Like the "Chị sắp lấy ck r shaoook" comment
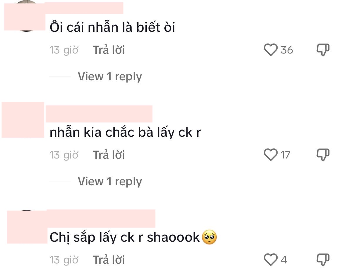 [270, 260]
